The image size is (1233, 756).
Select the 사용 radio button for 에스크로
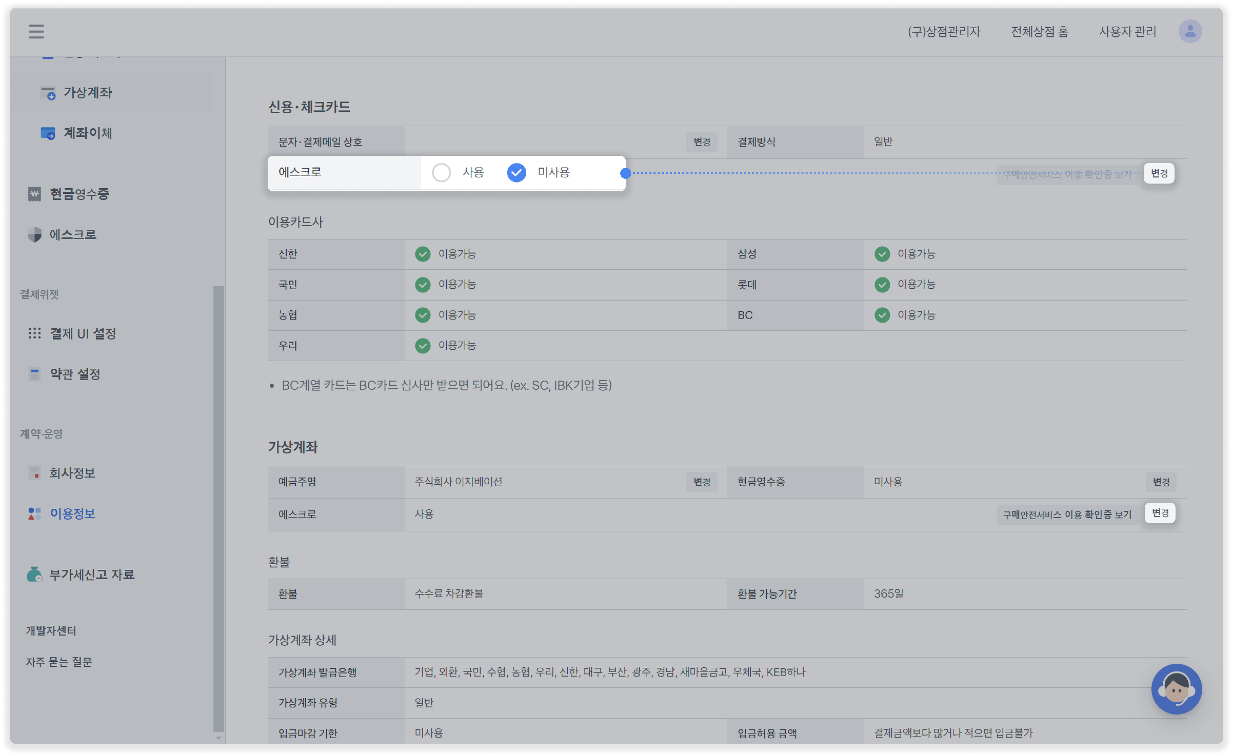click(x=442, y=173)
